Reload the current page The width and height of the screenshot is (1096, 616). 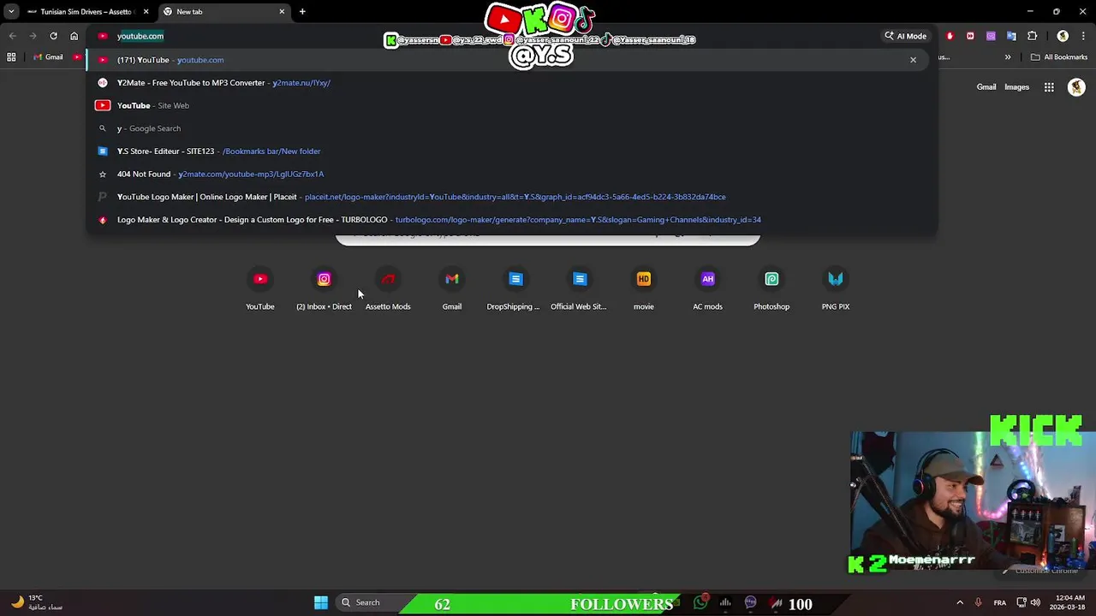[53, 36]
